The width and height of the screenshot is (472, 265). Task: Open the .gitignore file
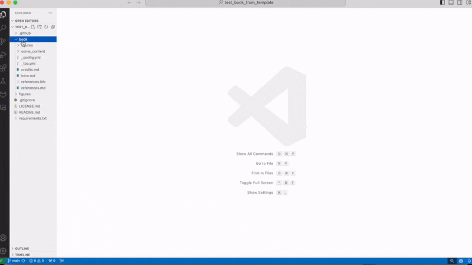point(33,100)
